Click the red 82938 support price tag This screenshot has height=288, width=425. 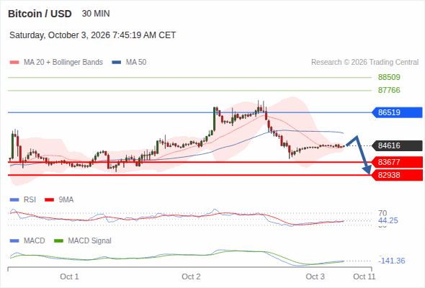[x=397, y=175]
